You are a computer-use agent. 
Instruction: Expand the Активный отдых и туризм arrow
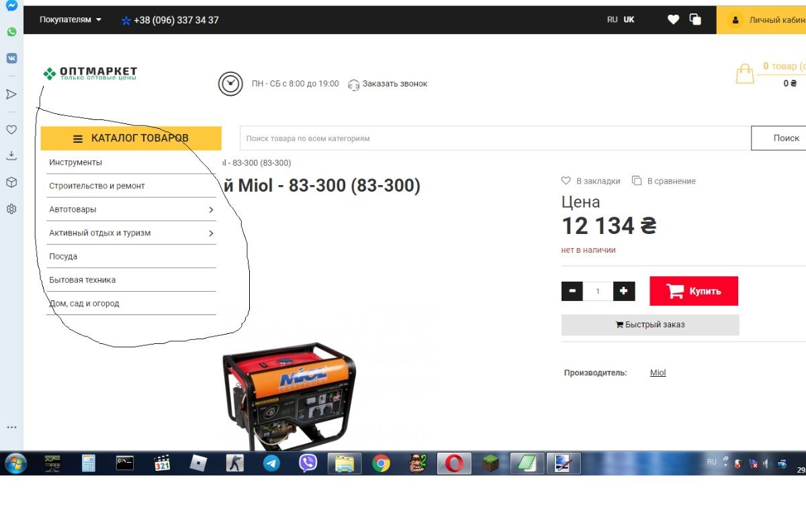click(x=211, y=233)
